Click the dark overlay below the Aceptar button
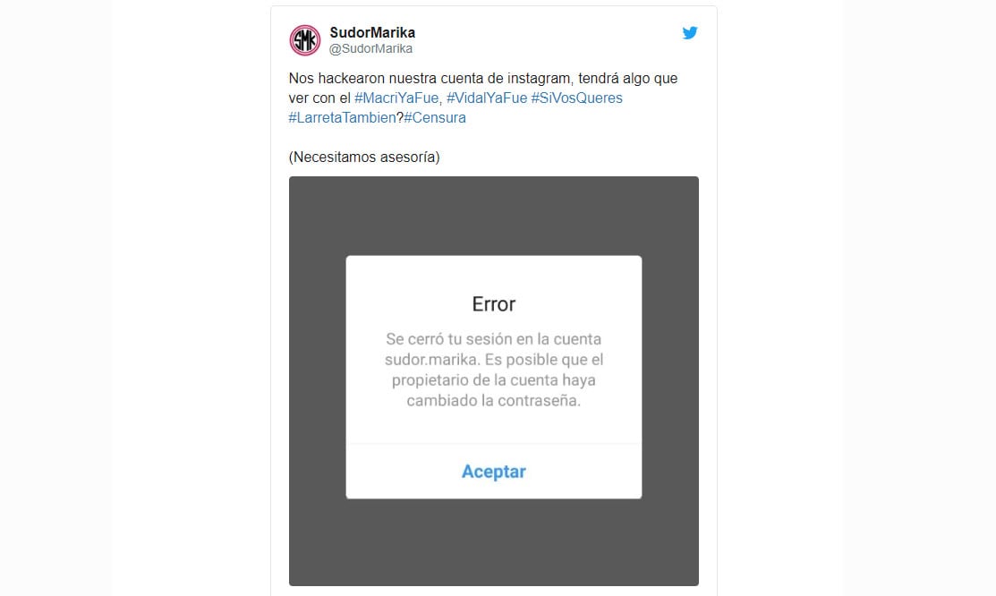996x596 pixels. click(494, 542)
